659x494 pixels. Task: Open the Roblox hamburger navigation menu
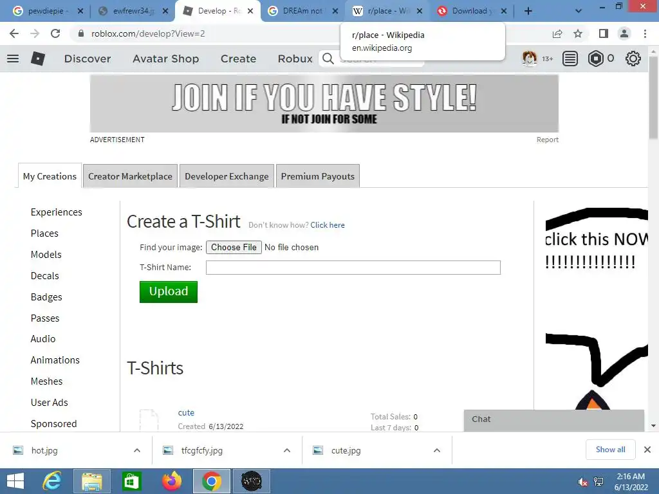coord(13,59)
